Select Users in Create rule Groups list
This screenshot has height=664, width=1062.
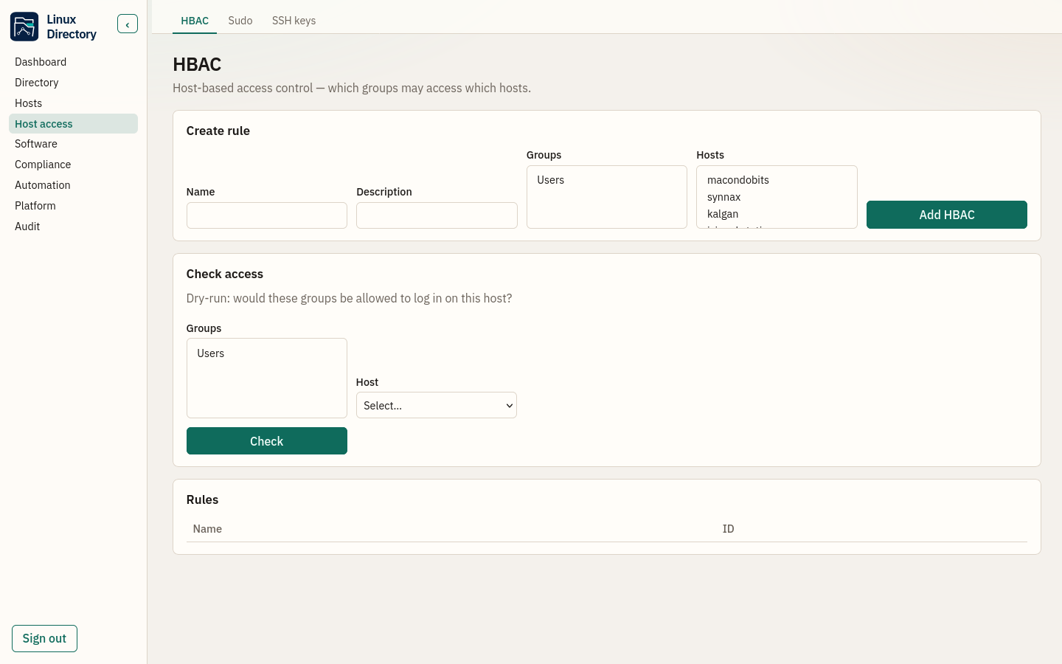coord(606,180)
